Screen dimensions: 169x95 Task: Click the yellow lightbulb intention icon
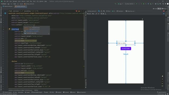(x=10, y=29)
